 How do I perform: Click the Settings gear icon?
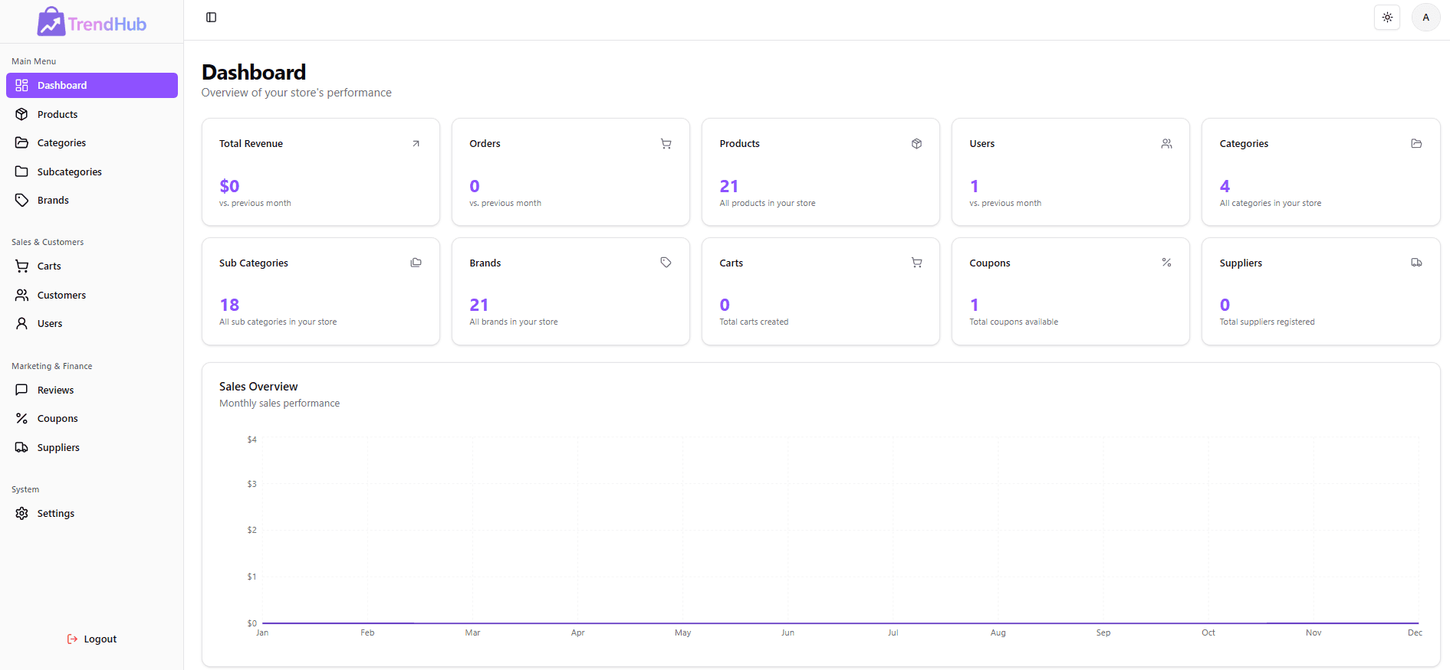point(21,513)
